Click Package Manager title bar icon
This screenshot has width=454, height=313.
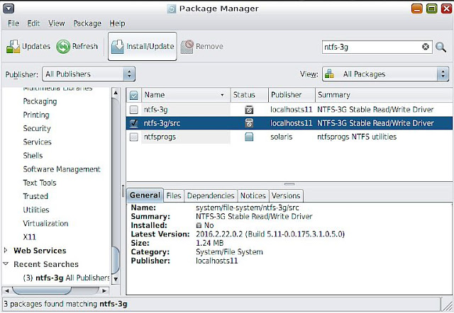172,9
